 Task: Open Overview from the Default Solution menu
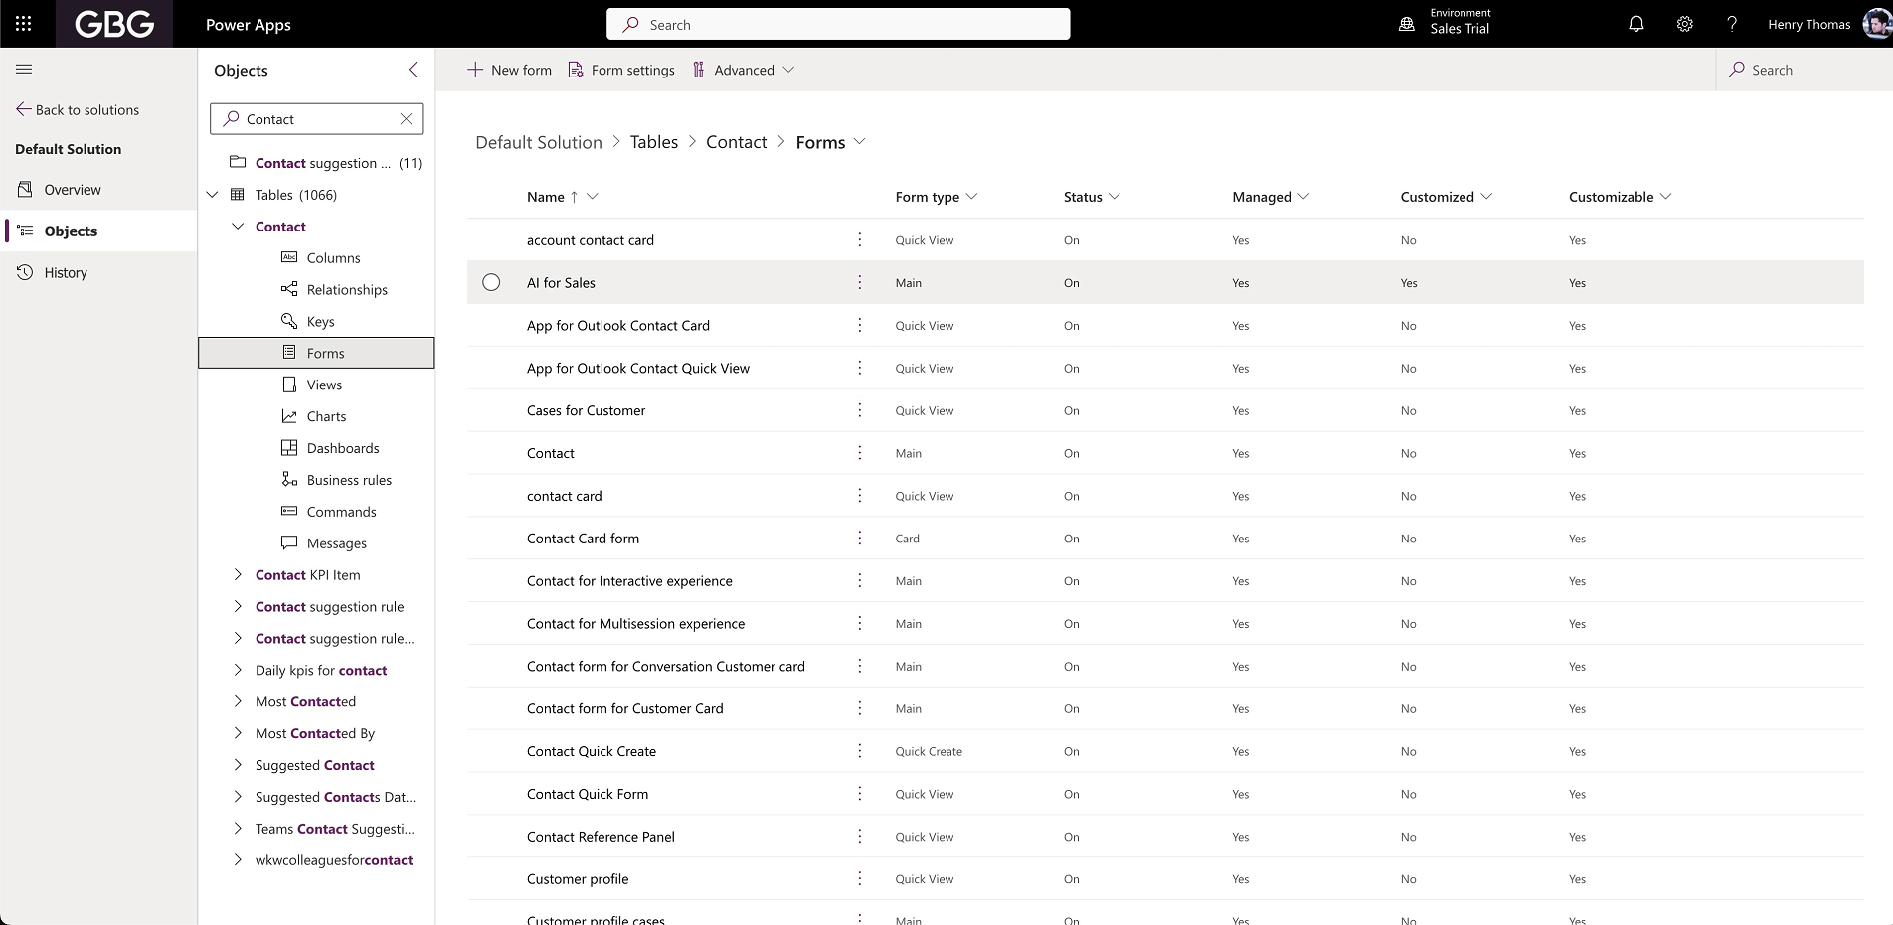[x=75, y=189]
